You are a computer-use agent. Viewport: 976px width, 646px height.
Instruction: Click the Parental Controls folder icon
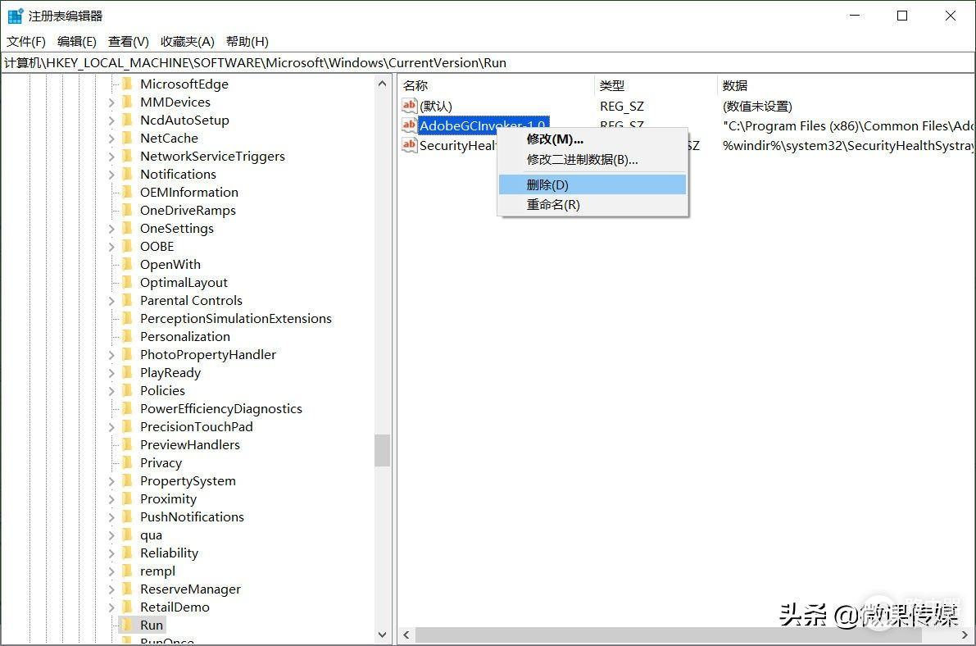coord(127,300)
